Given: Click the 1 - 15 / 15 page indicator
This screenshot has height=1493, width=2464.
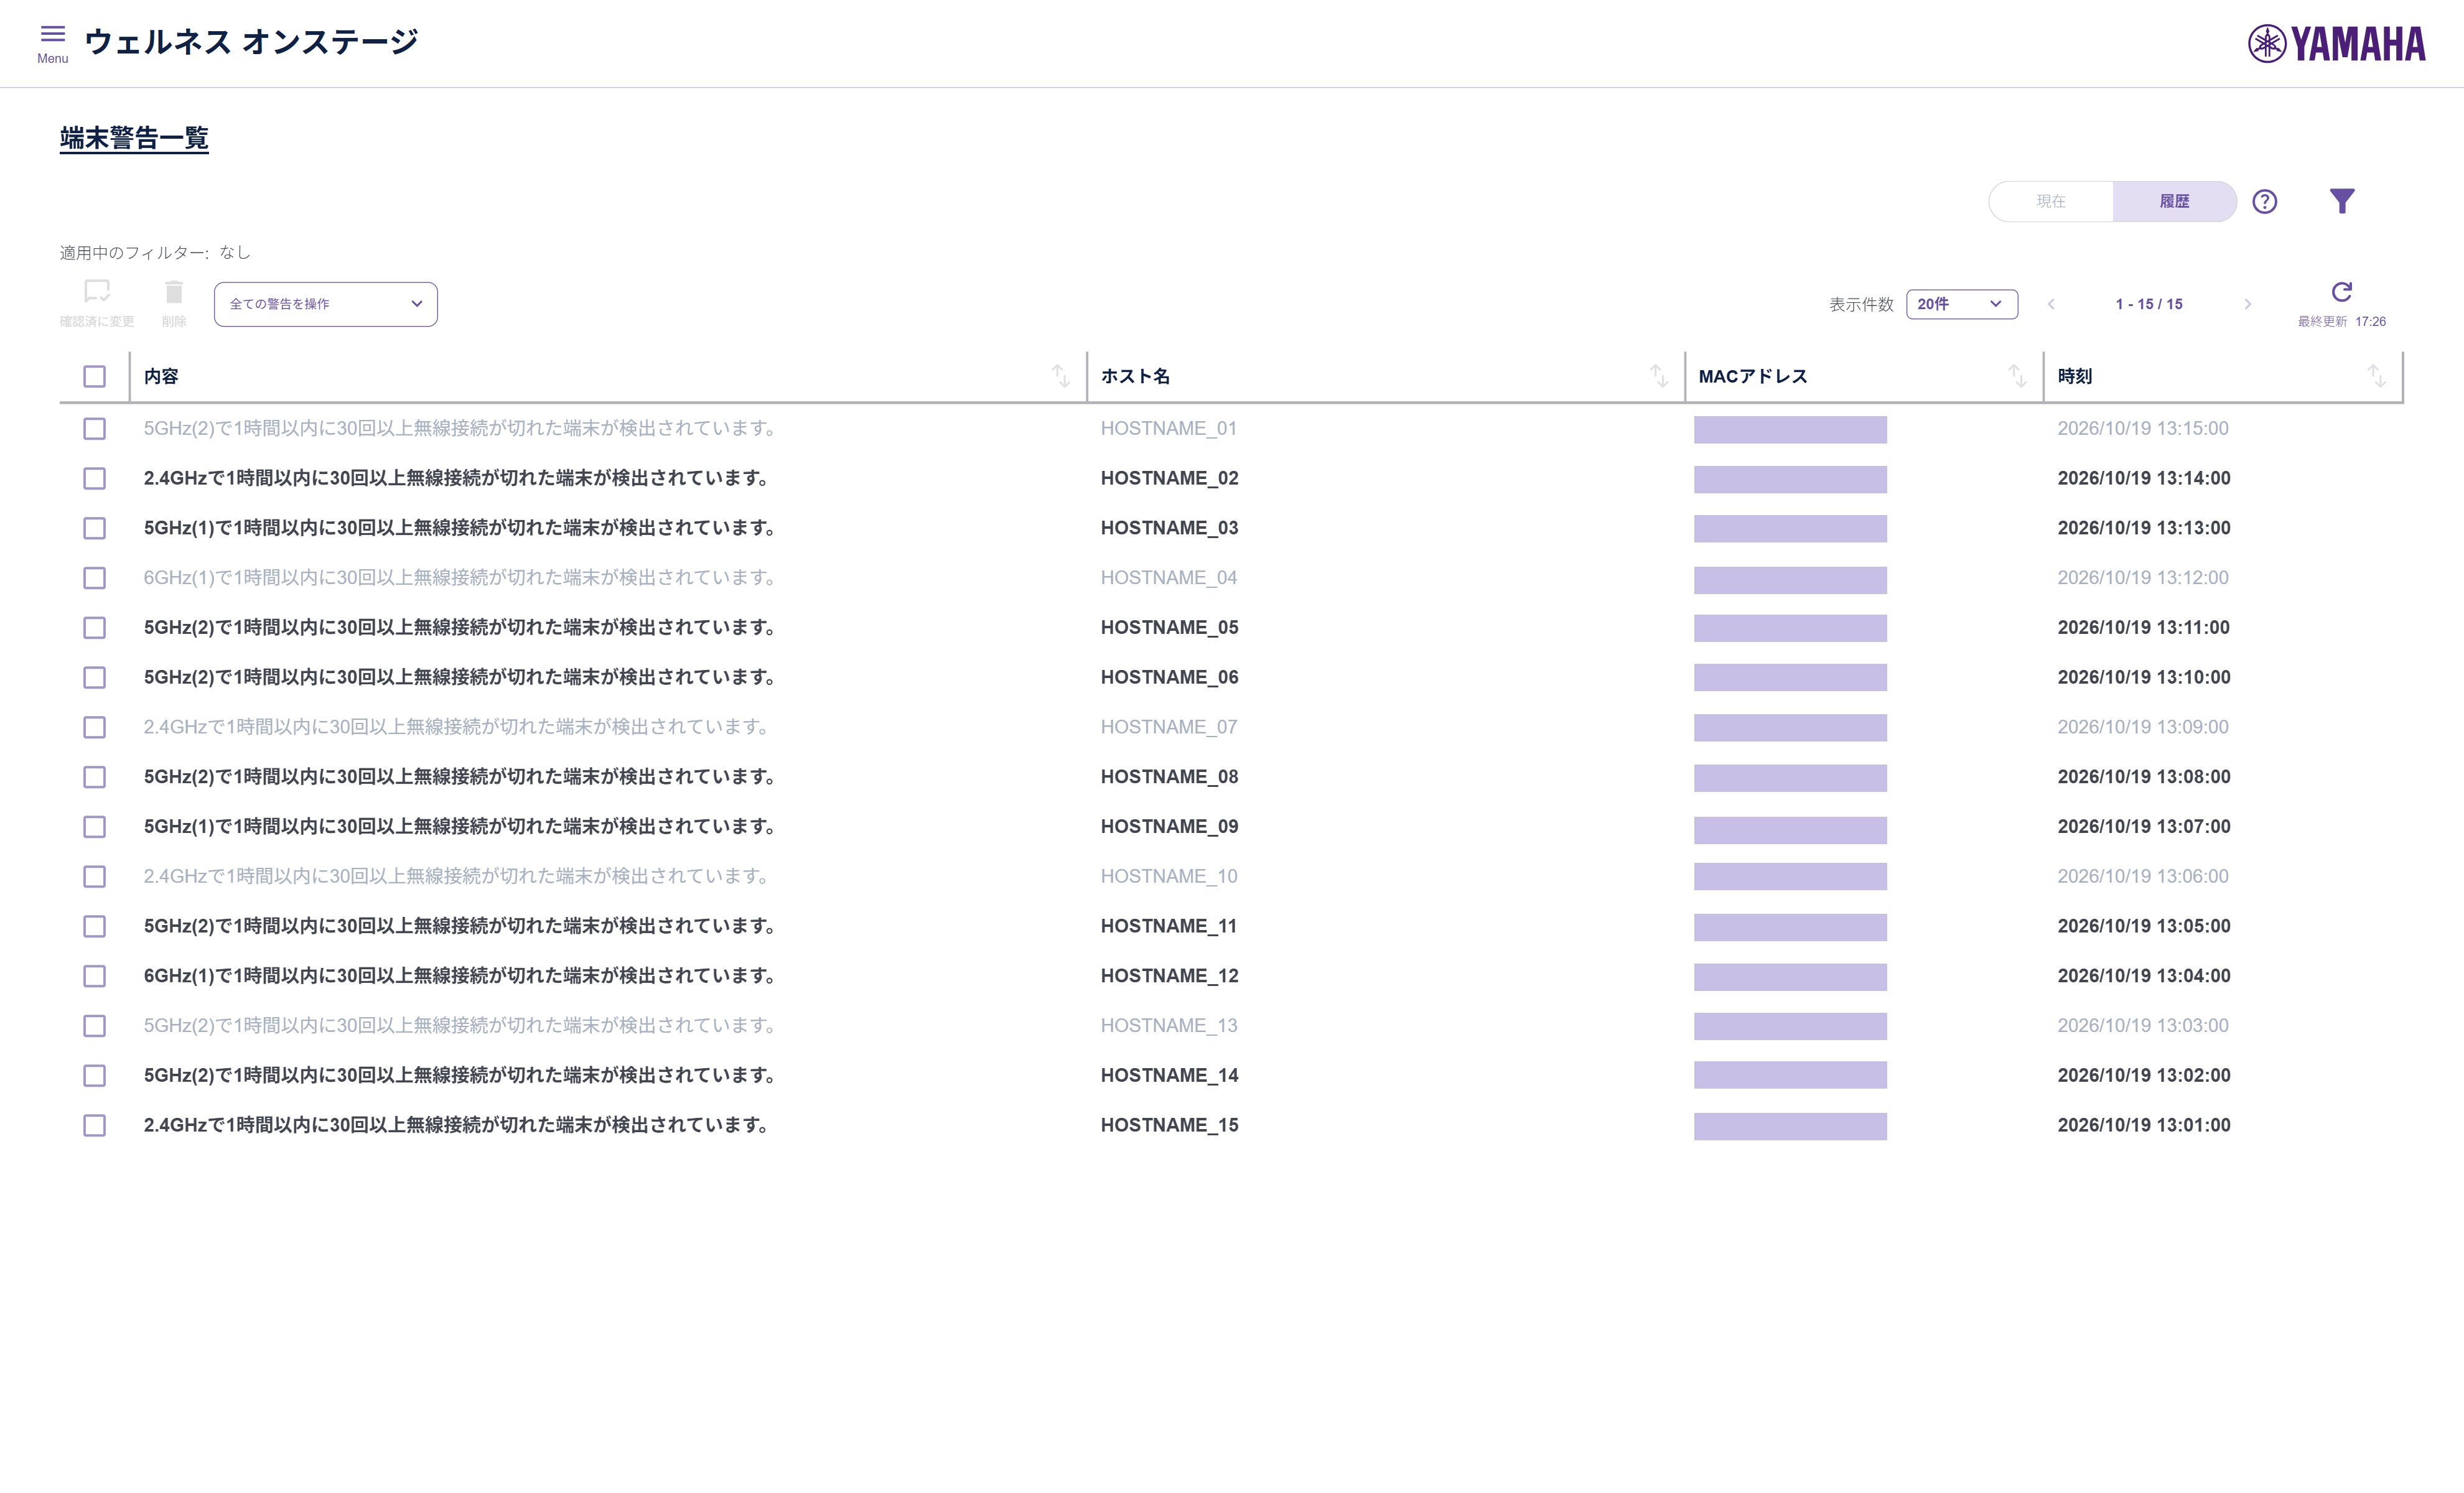Looking at the screenshot, I should click(2149, 304).
